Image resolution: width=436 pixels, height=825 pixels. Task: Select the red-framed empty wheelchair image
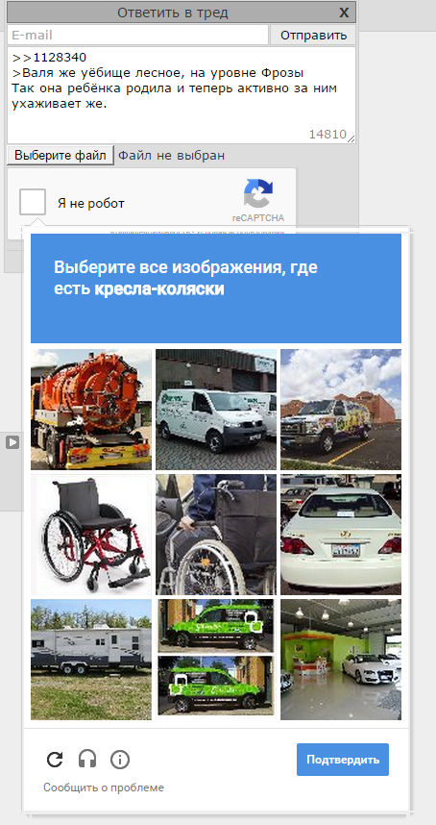(x=91, y=535)
